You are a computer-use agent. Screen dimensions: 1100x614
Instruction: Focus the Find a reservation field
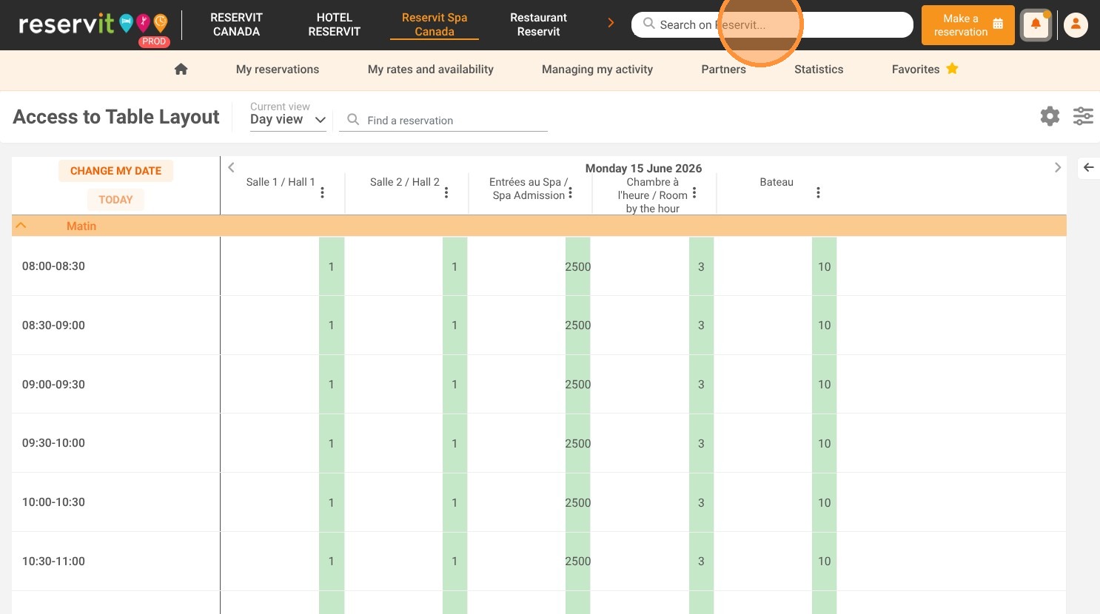[443, 120]
